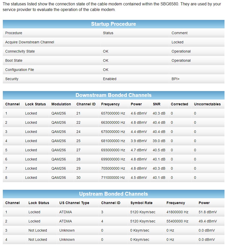Click the Uncorrectables column header
The image size is (234, 251).
(207, 104)
